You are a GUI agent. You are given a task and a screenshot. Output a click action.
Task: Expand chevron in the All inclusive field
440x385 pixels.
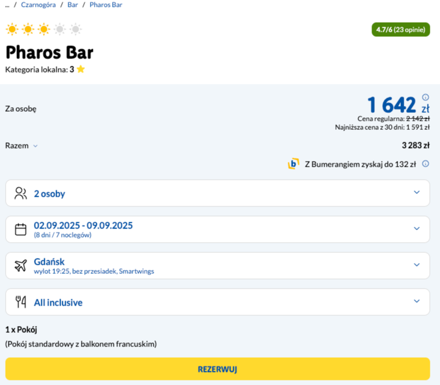(417, 301)
